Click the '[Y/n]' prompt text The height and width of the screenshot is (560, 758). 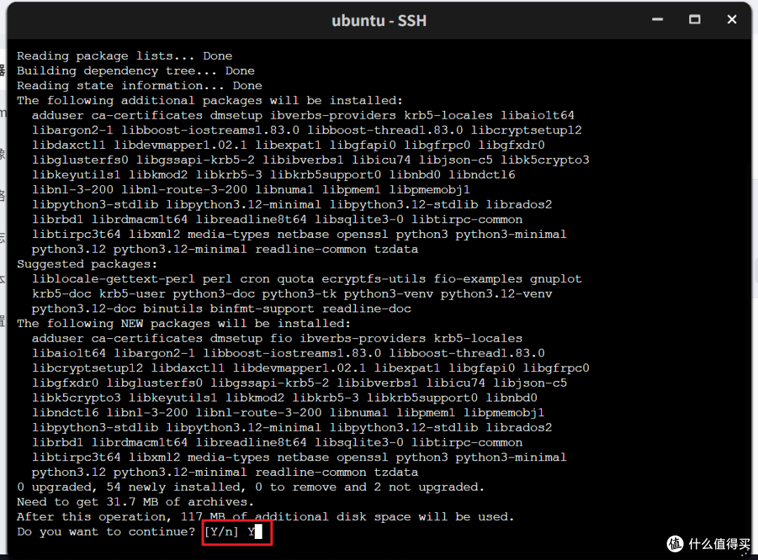click(221, 532)
